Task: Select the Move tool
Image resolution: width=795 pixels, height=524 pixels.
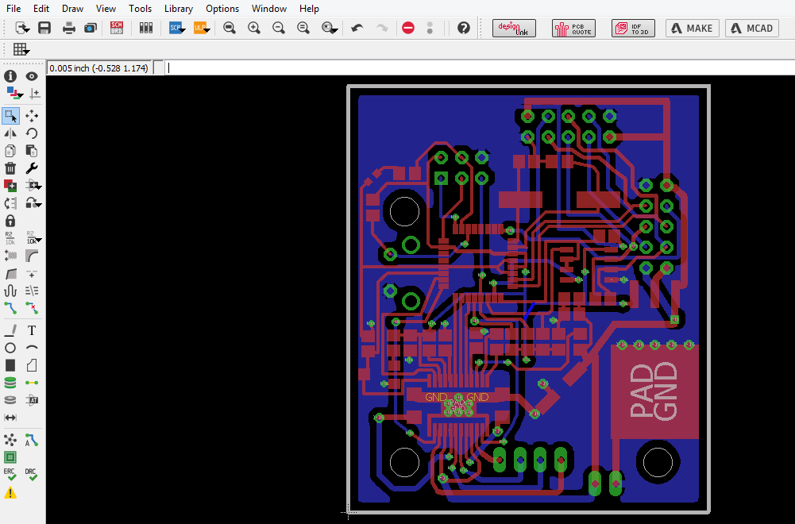Action: pos(32,116)
